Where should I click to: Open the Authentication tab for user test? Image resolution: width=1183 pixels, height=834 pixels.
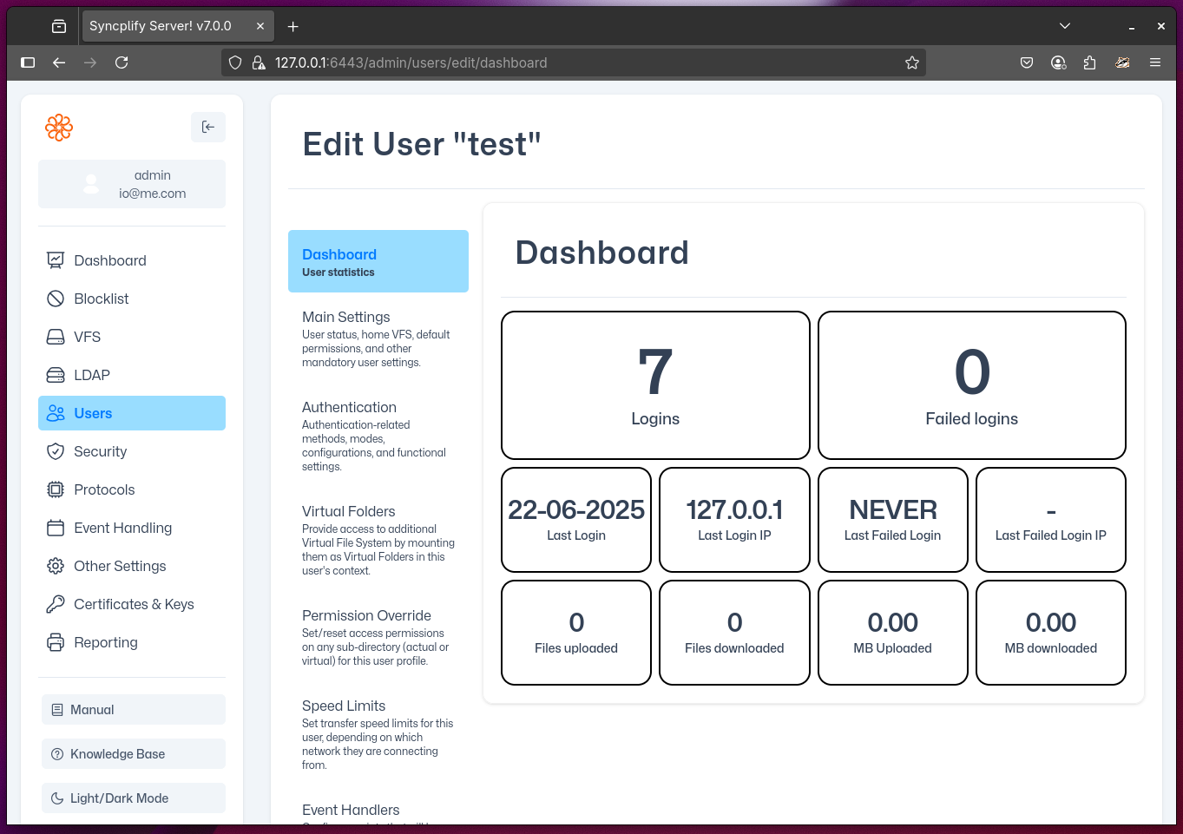click(349, 407)
